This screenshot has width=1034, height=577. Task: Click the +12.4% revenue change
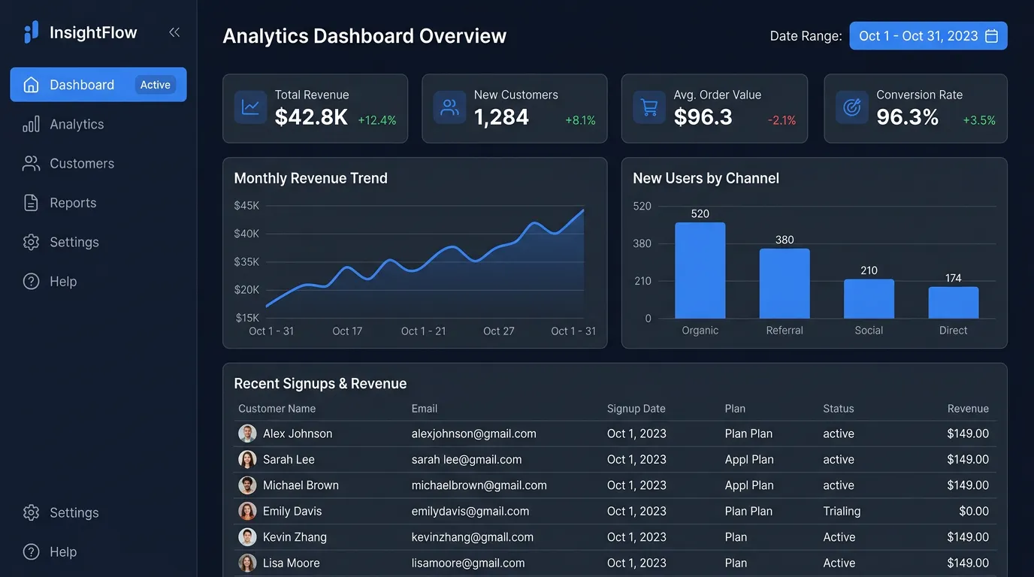pos(377,120)
